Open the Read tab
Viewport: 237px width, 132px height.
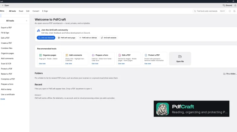(21, 11)
